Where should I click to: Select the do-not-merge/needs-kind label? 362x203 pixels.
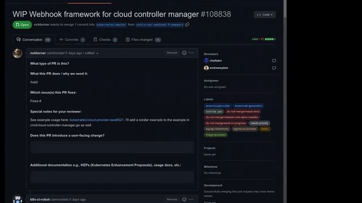(x=243, y=112)
